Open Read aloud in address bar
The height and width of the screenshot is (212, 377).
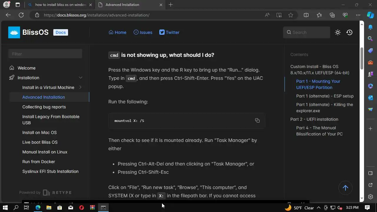coord(267,15)
